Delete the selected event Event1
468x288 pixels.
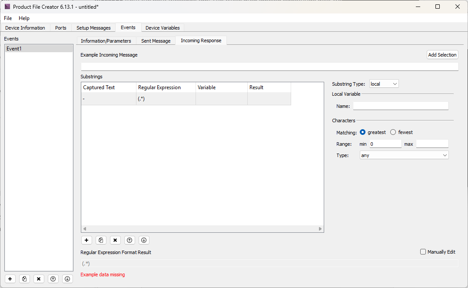point(39,279)
